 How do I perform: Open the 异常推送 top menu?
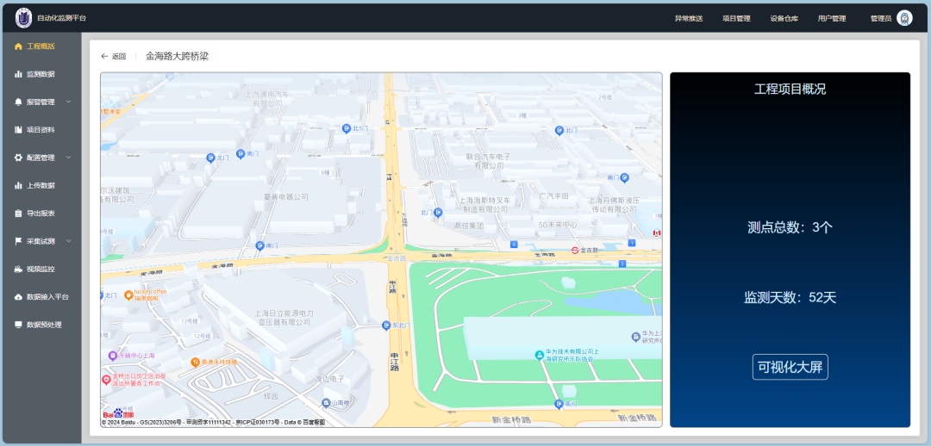click(x=688, y=18)
